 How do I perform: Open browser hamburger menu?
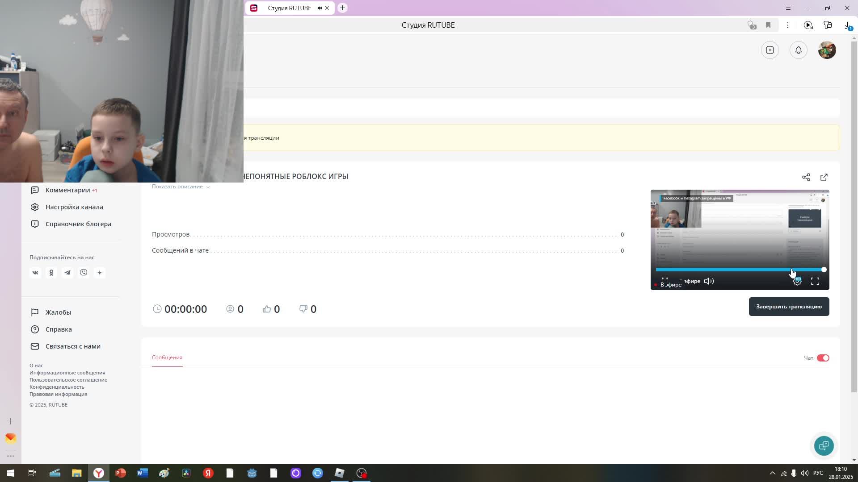coord(788,8)
